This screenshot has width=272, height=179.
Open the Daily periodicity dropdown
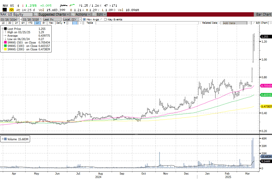point(61,23)
